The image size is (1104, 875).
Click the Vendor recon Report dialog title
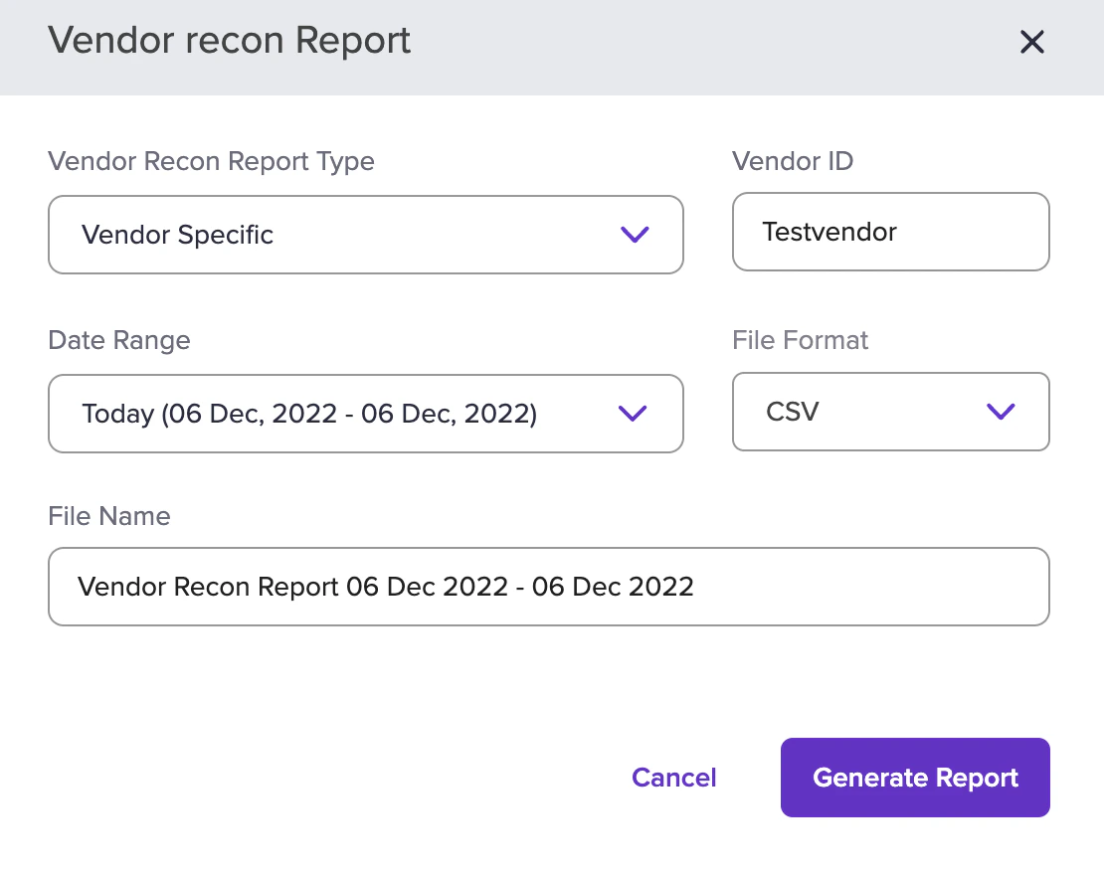coord(229,41)
